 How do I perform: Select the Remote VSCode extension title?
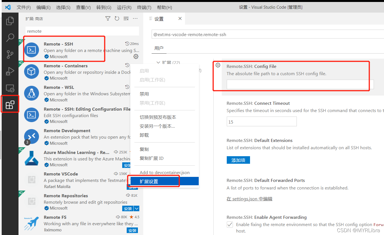click(61, 174)
